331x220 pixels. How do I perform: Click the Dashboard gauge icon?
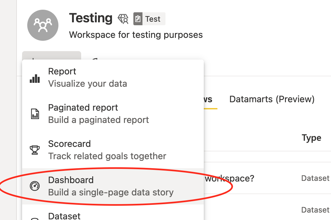pos(35,186)
